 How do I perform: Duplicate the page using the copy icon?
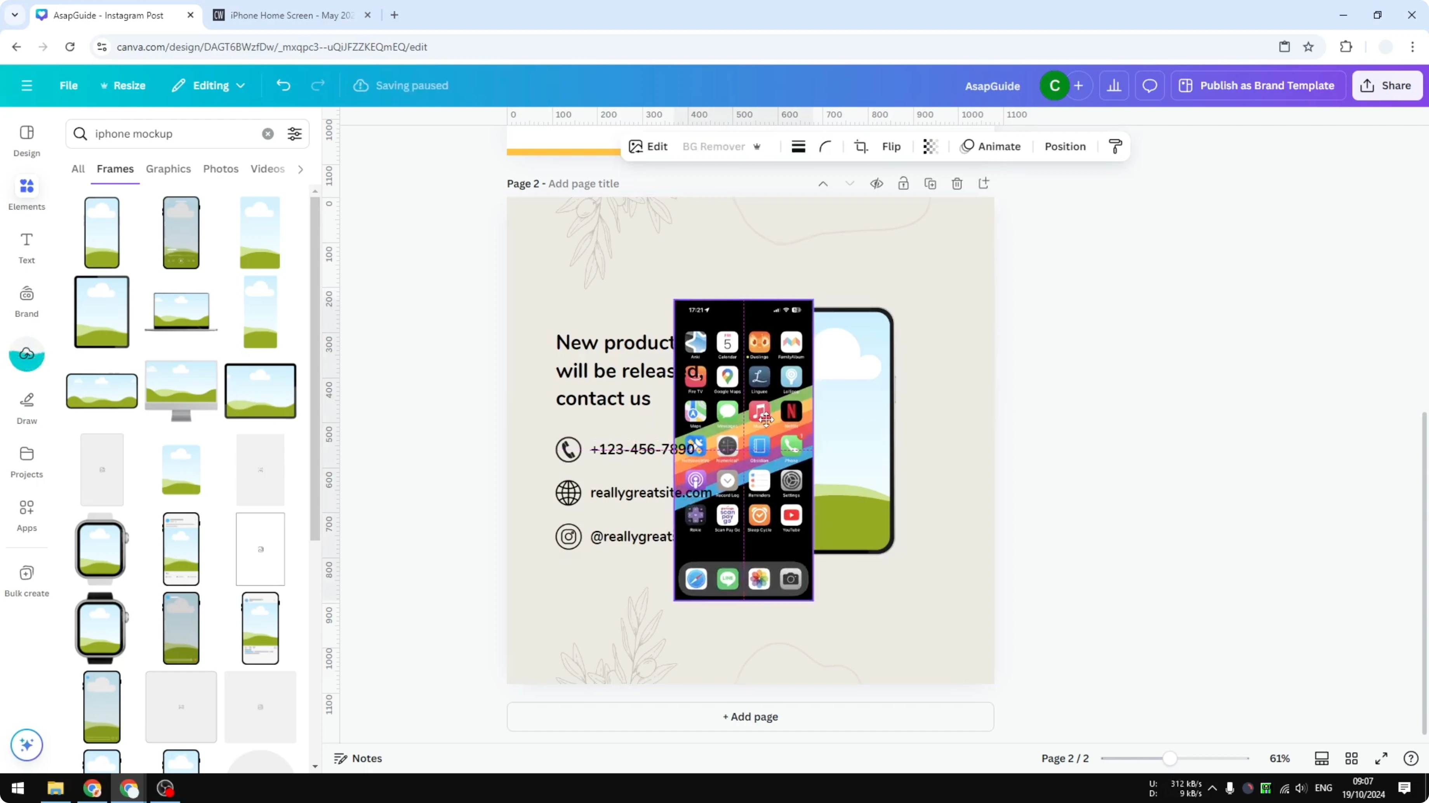tap(930, 183)
